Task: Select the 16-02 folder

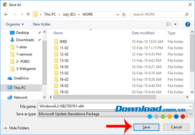Action: click(64, 79)
